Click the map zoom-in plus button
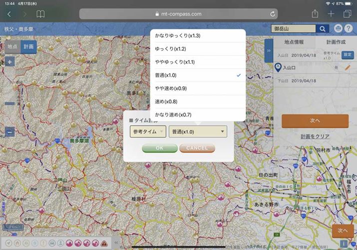Viewport: 357px width, 250px height. pyautogui.click(x=10, y=62)
